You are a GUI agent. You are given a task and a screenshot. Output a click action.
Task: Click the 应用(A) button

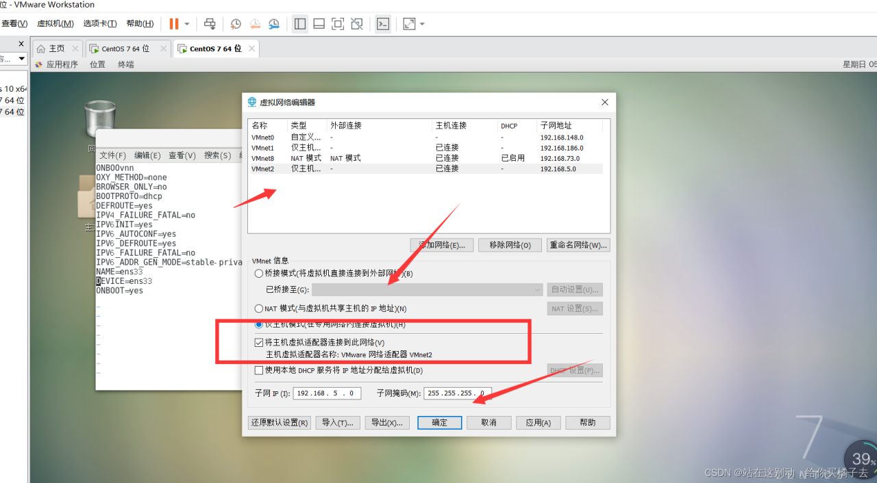[x=539, y=423]
